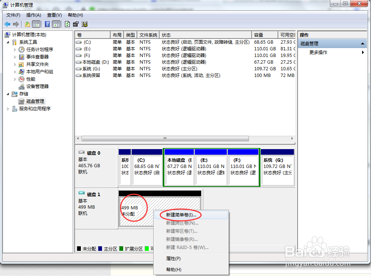This screenshot has width=371, height=276.
Task: Select 系统 (G:) volume row
Action: point(185,69)
